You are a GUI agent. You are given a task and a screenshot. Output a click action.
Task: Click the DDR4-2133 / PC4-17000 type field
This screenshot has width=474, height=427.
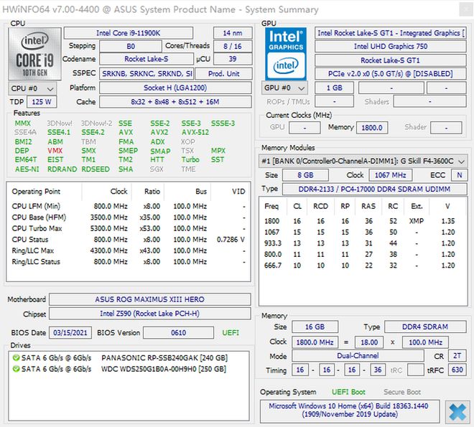[x=374, y=189]
